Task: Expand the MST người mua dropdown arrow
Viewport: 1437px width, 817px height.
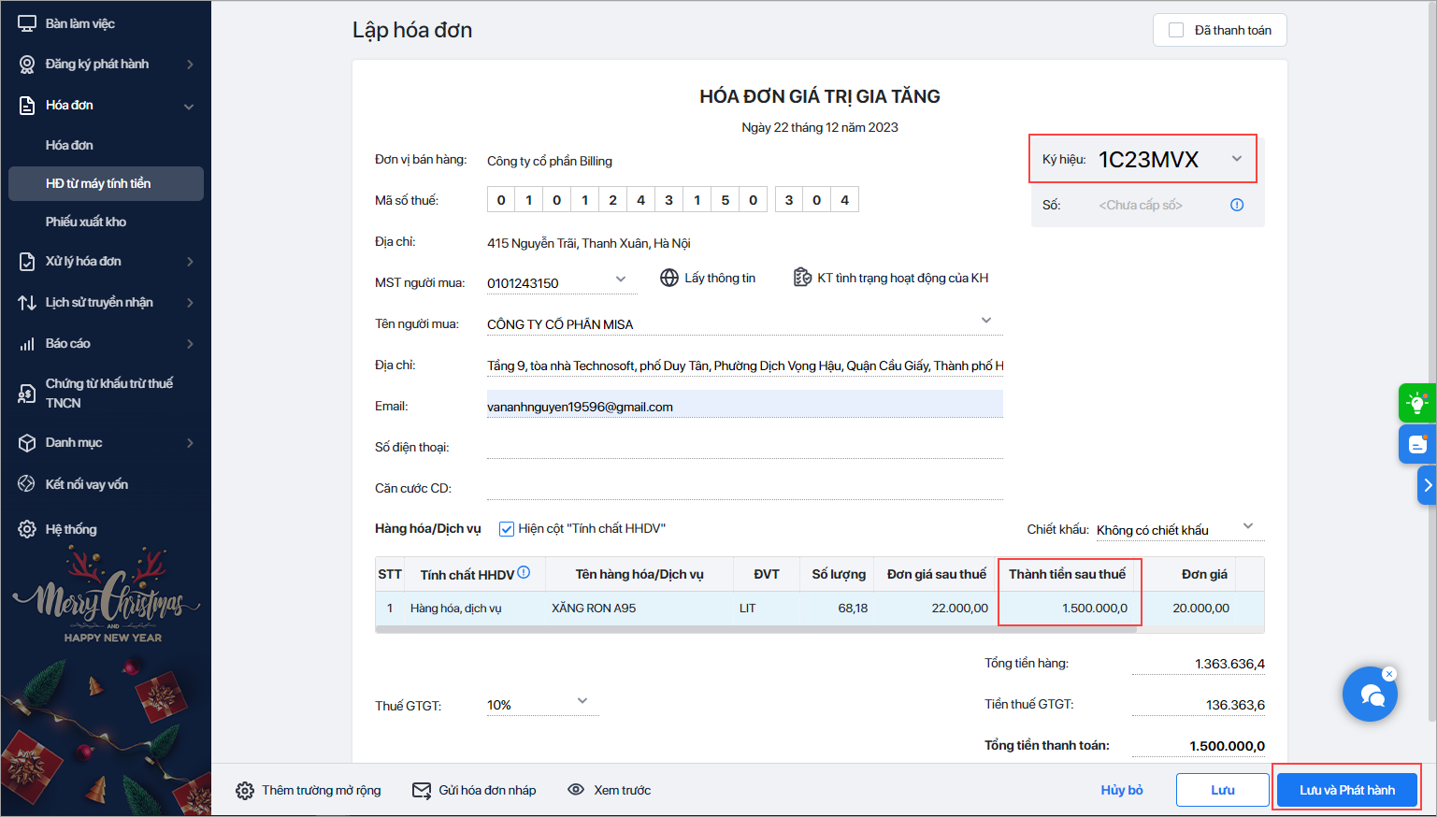Action: [621, 279]
